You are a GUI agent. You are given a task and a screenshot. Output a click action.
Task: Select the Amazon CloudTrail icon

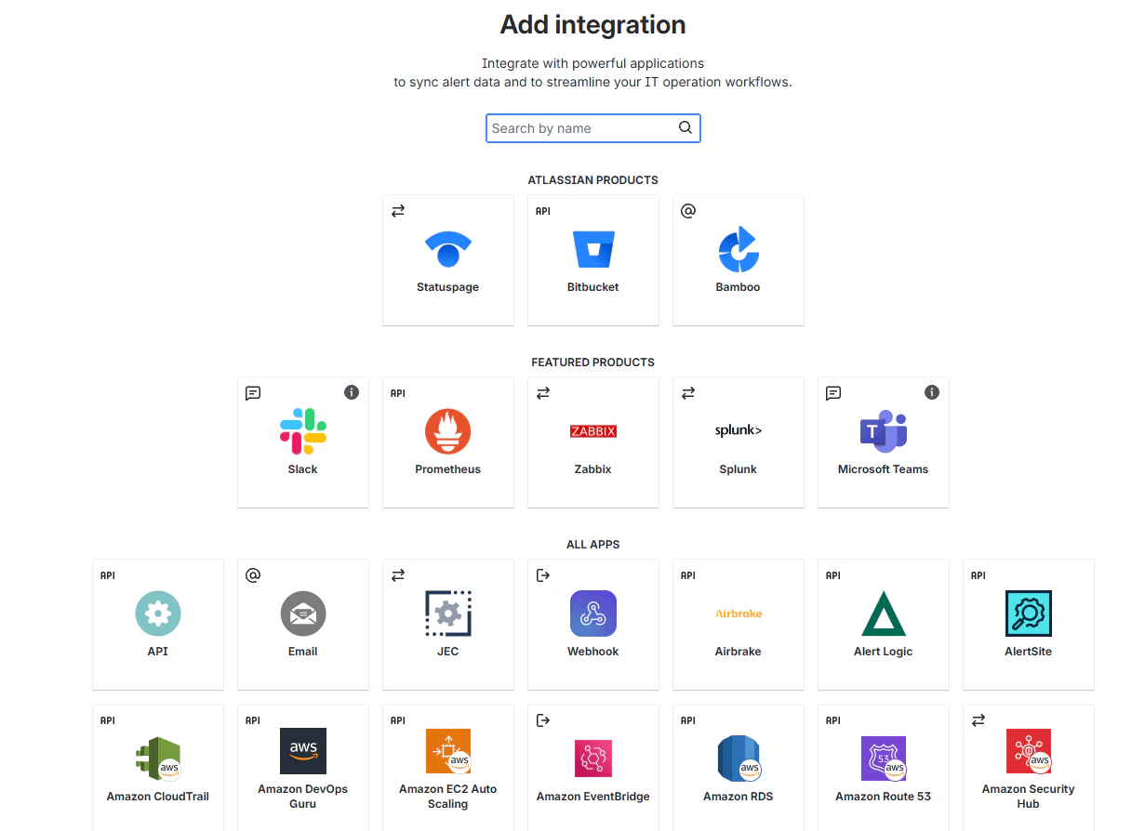coord(158,758)
